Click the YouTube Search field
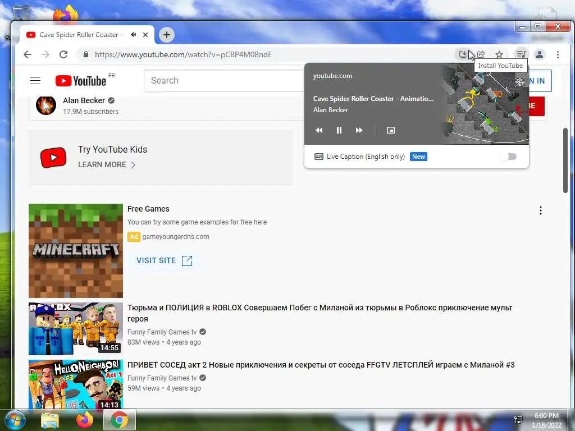This screenshot has width=575, height=431. [x=223, y=81]
